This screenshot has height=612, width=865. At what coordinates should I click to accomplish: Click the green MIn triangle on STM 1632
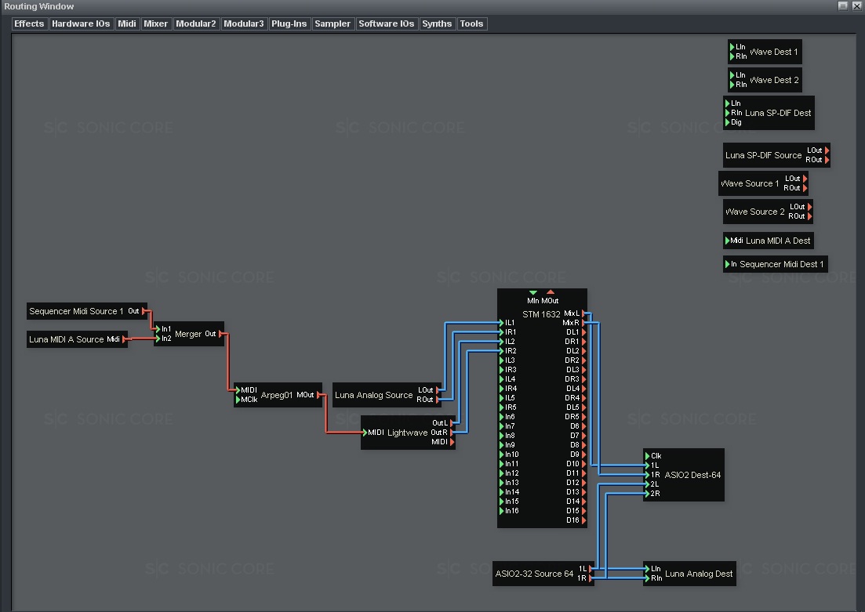[x=533, y=293]
